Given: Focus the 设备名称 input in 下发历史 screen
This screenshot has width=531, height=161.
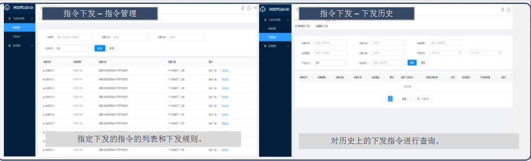Looking at the screenshot, I should click(330, 43).
